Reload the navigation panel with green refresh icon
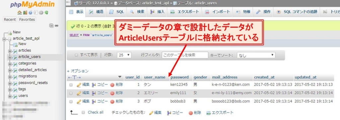 tap(46, 13)
